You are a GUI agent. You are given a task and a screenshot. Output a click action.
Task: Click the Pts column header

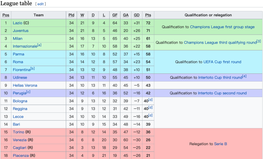pos(148,15)
